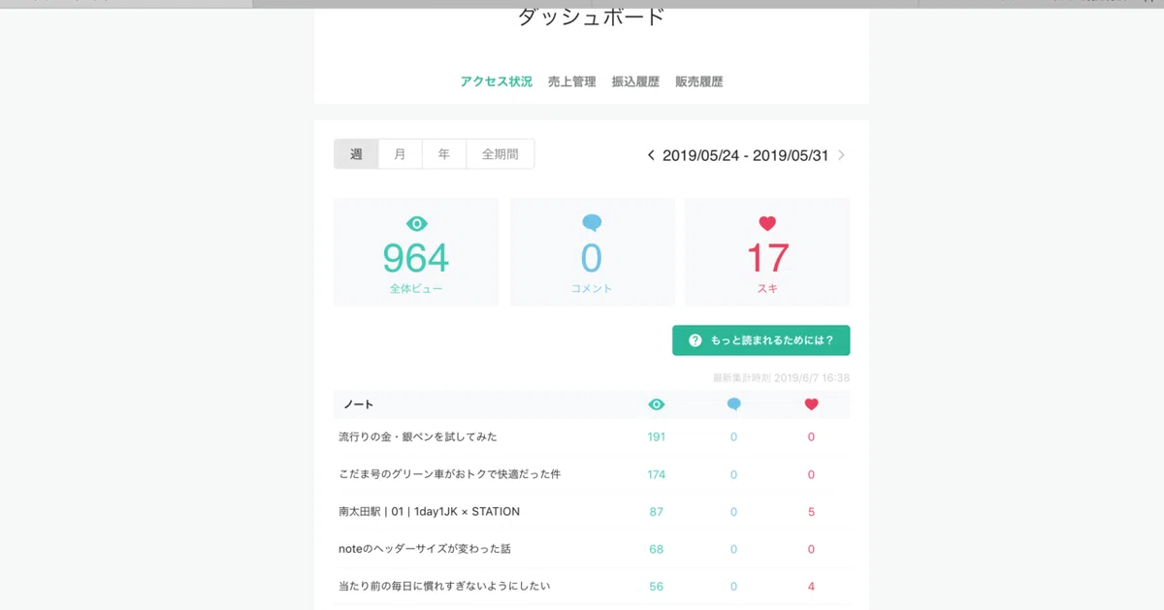Click view count 56
The image size is (1164, 610).
point(657,586)
